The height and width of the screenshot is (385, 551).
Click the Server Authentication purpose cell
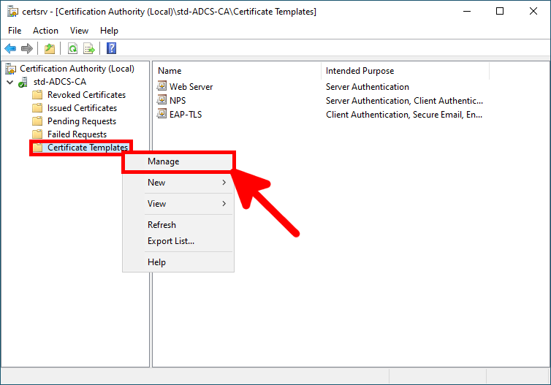368,87
